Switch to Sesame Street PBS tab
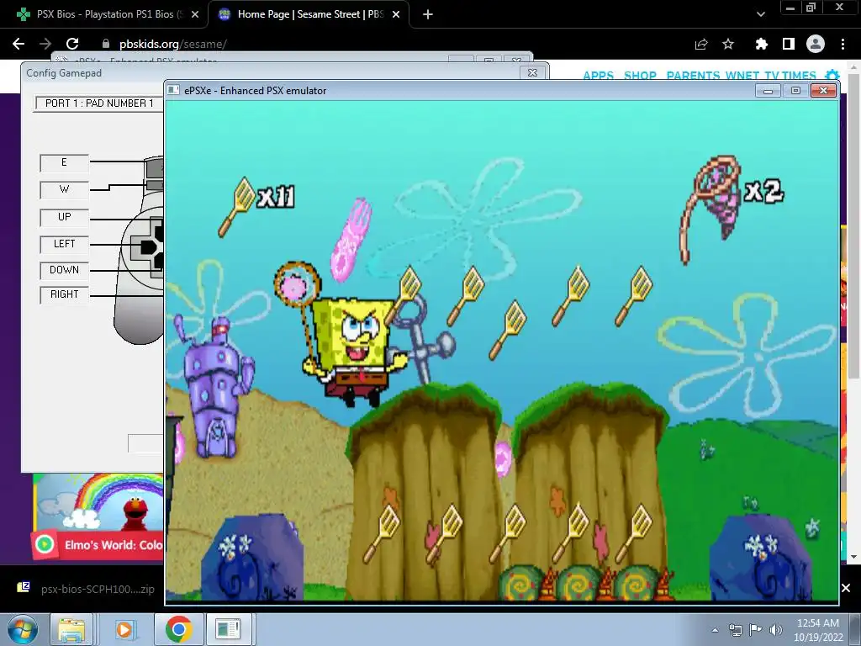The width and height of the screenshot is (861, 646). [x=308, y=14]
